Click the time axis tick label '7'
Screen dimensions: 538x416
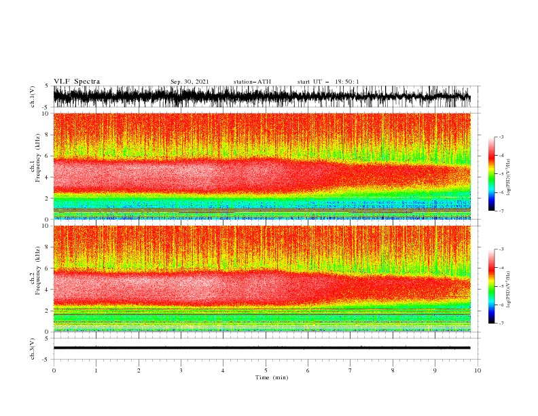[351, 370]
